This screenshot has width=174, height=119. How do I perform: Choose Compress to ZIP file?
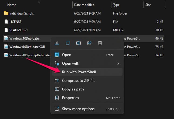tap(87, 80)
